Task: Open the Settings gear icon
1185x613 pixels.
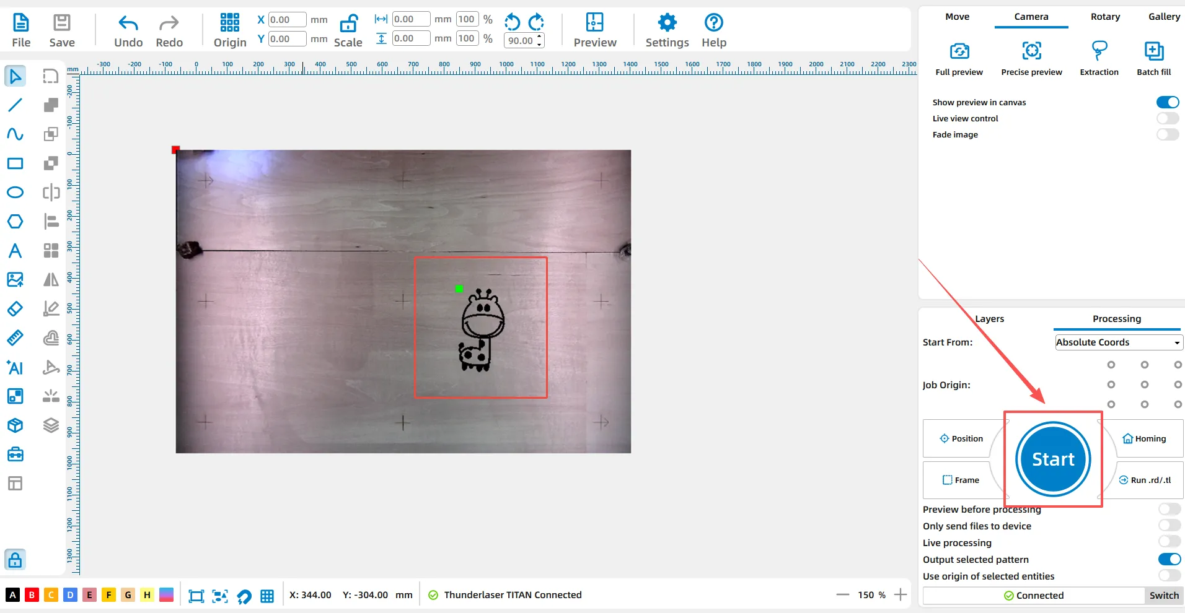Action: coord(667,24)
